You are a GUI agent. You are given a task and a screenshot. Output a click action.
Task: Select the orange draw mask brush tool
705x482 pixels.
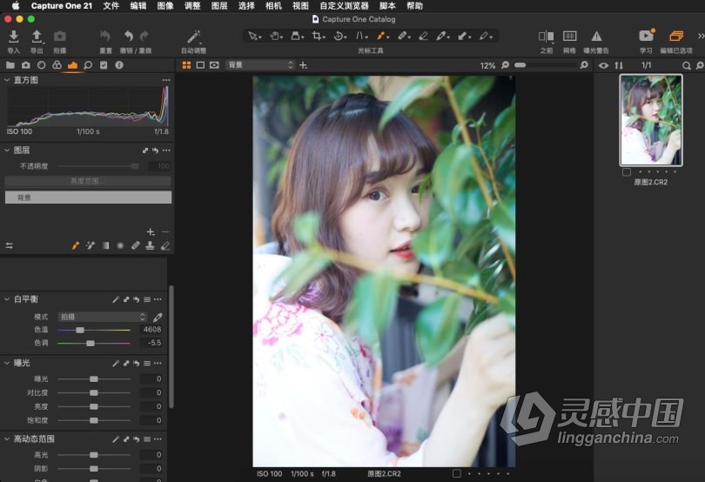point(382,36)
